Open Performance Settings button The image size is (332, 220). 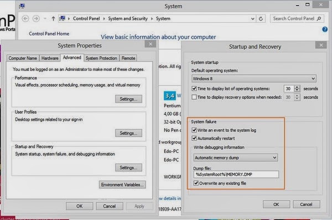click(x=128, y=99)
